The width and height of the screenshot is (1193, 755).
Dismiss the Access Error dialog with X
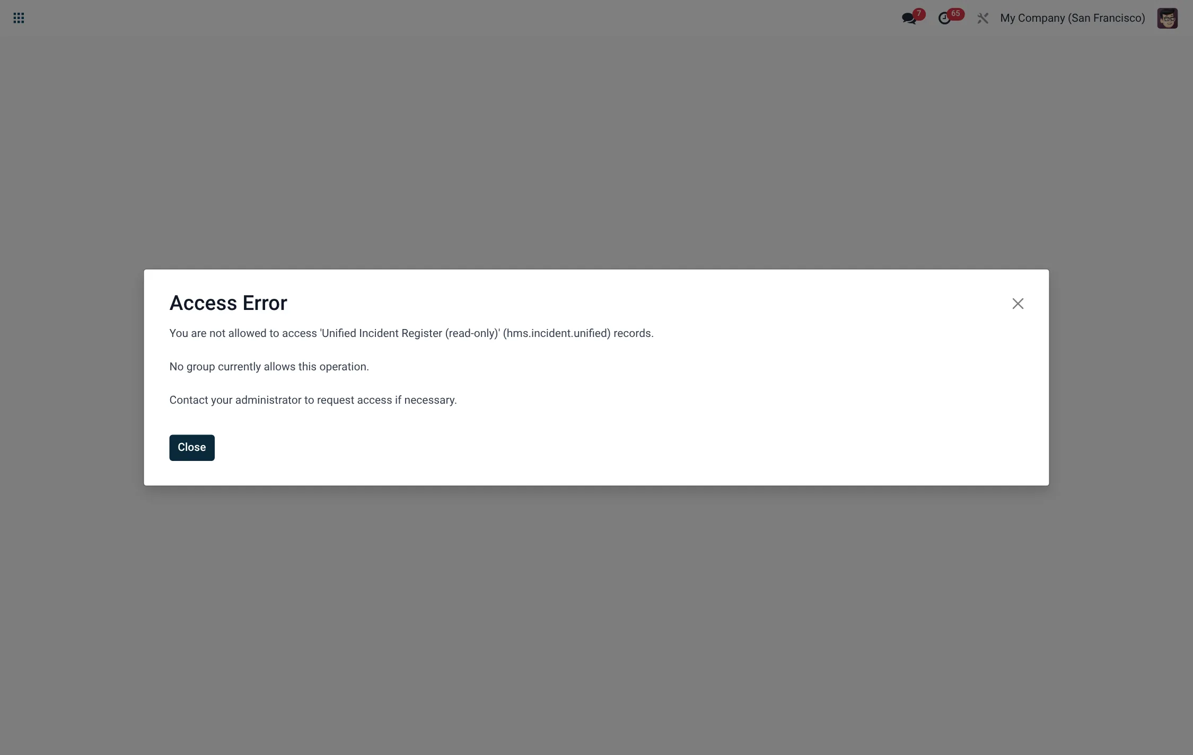tap(1017, 304)
